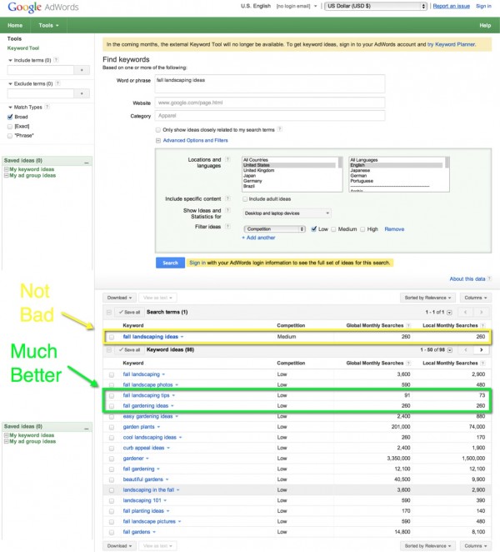Viewport: 500px width, 552px height.
Task: Select Japanese in languages list
Action: pos(360,170)
